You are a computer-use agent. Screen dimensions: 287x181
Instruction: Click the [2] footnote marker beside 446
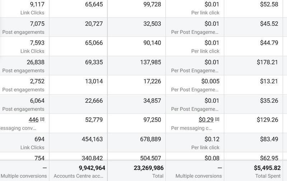pyautogui.click(x=42, y=119)
